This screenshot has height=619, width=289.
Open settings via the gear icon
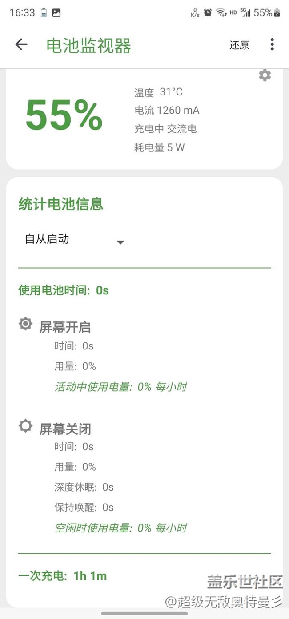tap(265, 75)
